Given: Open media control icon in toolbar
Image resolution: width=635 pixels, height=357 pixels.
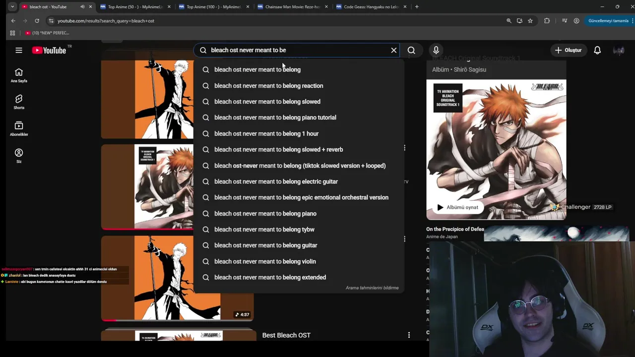Looking at the screenshot, I should click(x=565, y=21).
